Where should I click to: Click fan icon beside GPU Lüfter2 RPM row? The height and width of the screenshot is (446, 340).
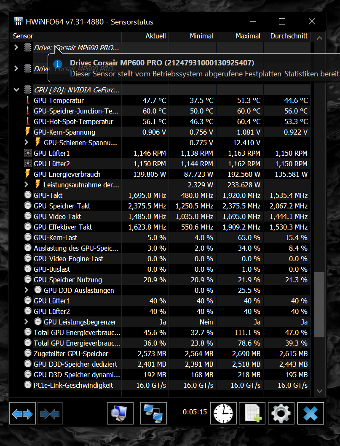[27, 164]
